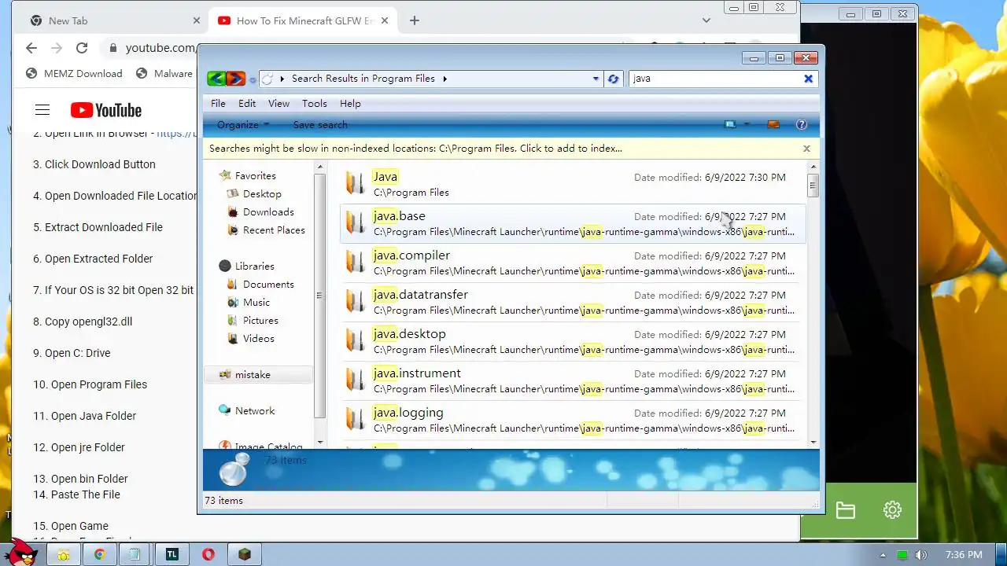The width and height of the screenshot is (1007, 566).
Task: Select the Java folder in C:\Program Files
Action: 573,184
